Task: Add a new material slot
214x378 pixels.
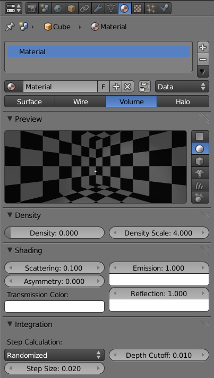Action: (x=203, y=47)
